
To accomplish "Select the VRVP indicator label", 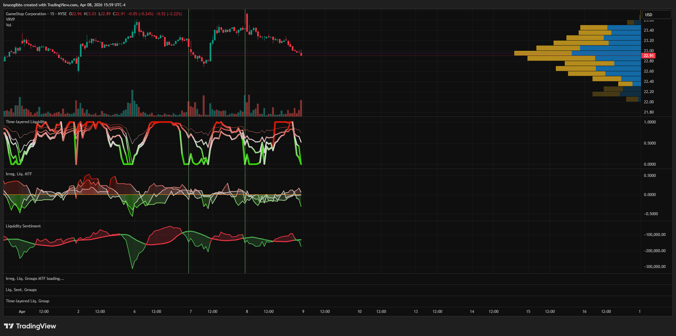I will (10, 19).
